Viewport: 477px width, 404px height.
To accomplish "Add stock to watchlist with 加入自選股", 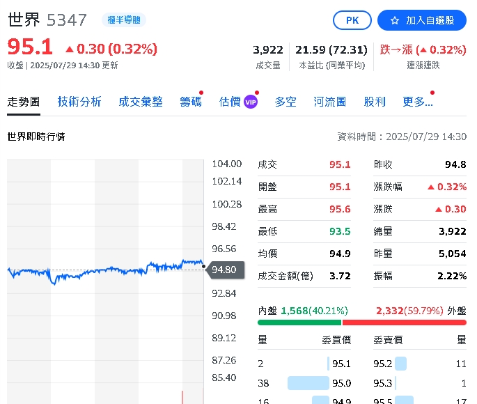I will click(421, 20).
